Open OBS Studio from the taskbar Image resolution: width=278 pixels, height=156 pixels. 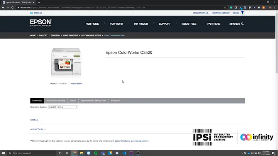point(138,153)
